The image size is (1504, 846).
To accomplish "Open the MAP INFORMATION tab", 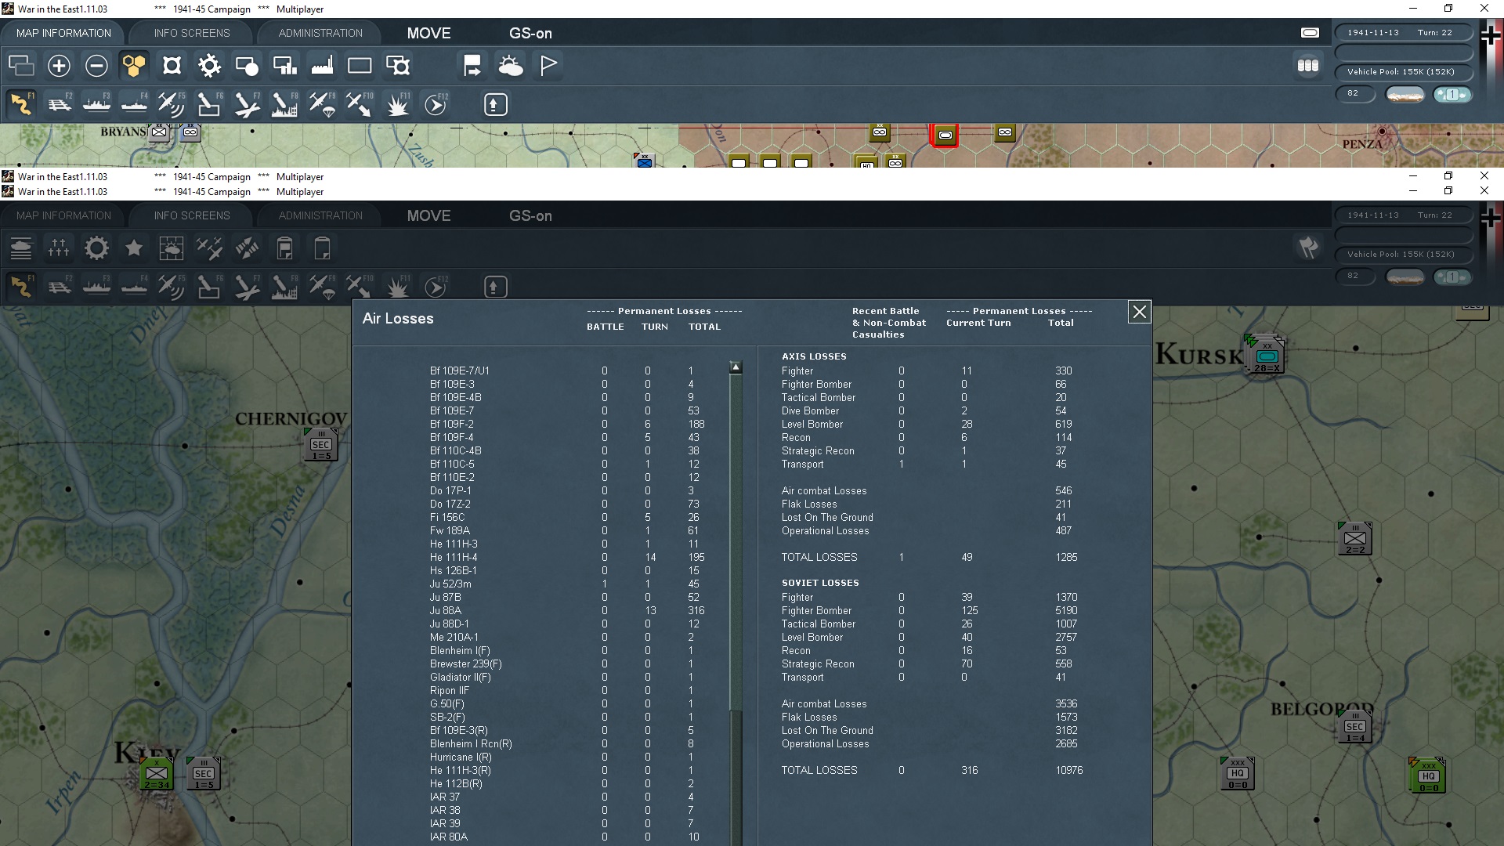I will [x=63, y=33].
